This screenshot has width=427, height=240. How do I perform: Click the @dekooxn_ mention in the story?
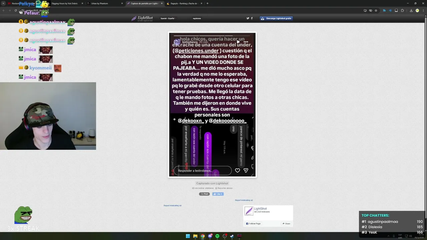[191, 121]
